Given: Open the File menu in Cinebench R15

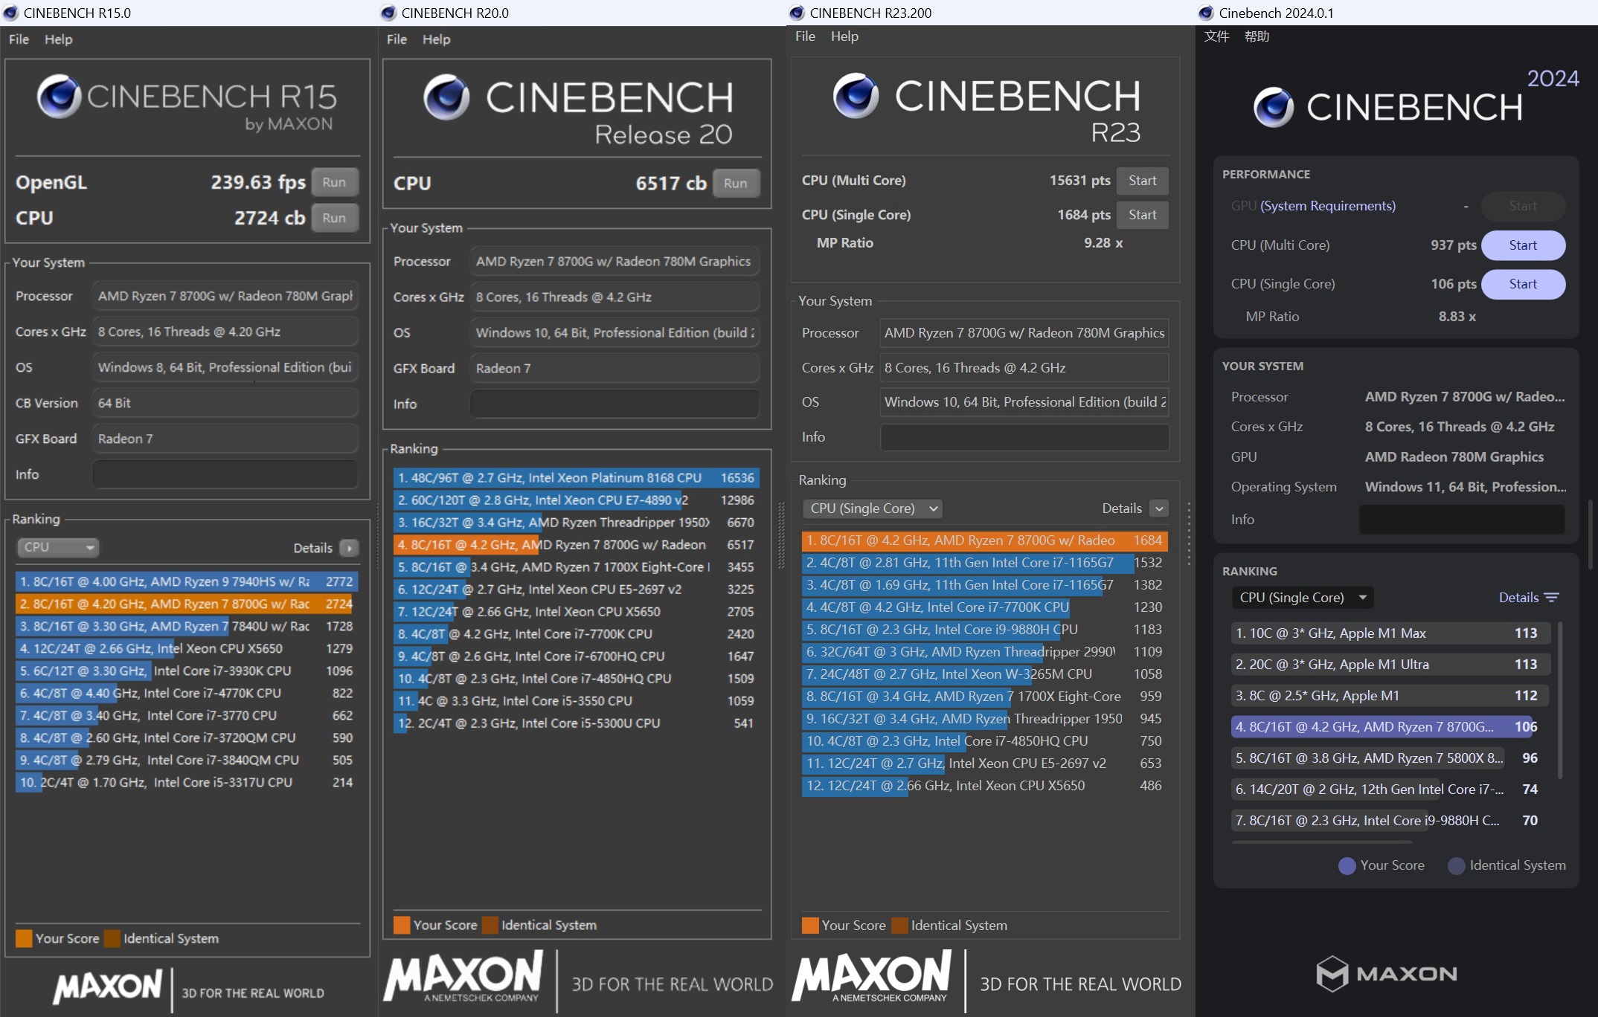Looking at the screenshot, I should point(19,39).
